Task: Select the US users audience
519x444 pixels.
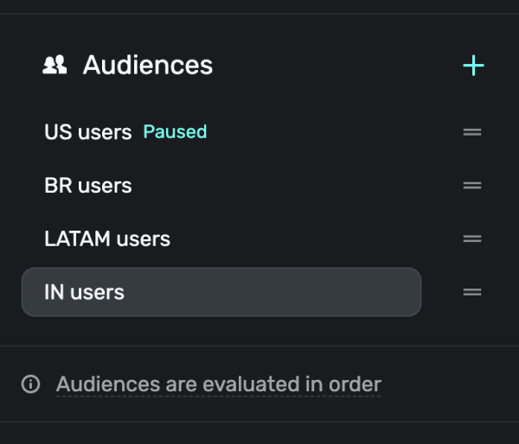Action: tap(221, 132)
